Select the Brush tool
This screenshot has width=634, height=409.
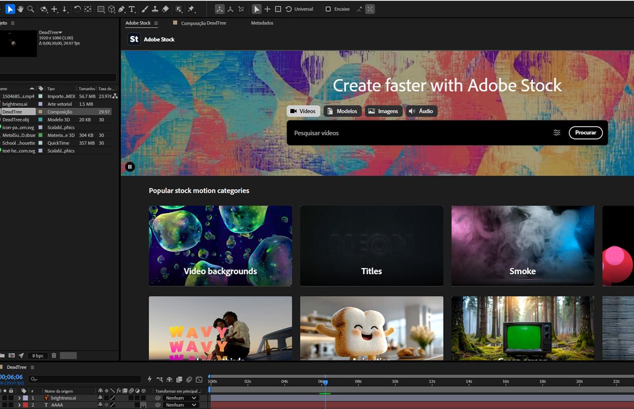pos(145,9)
